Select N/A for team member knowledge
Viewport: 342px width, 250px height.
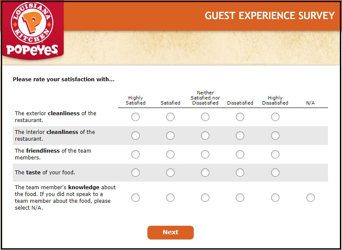click(310, 197)
